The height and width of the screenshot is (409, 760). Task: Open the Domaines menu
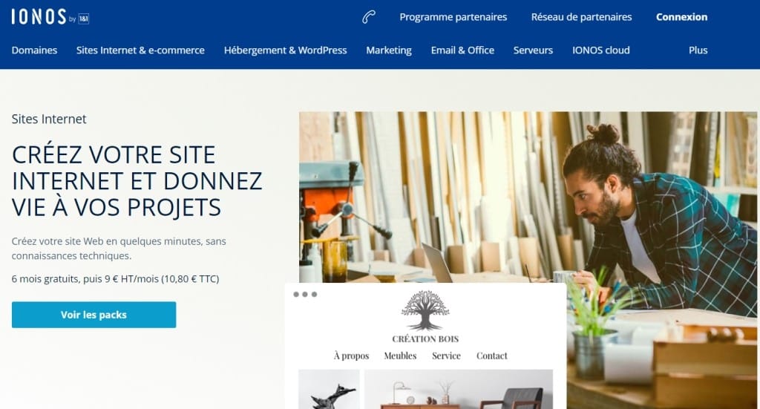point(34,50)
